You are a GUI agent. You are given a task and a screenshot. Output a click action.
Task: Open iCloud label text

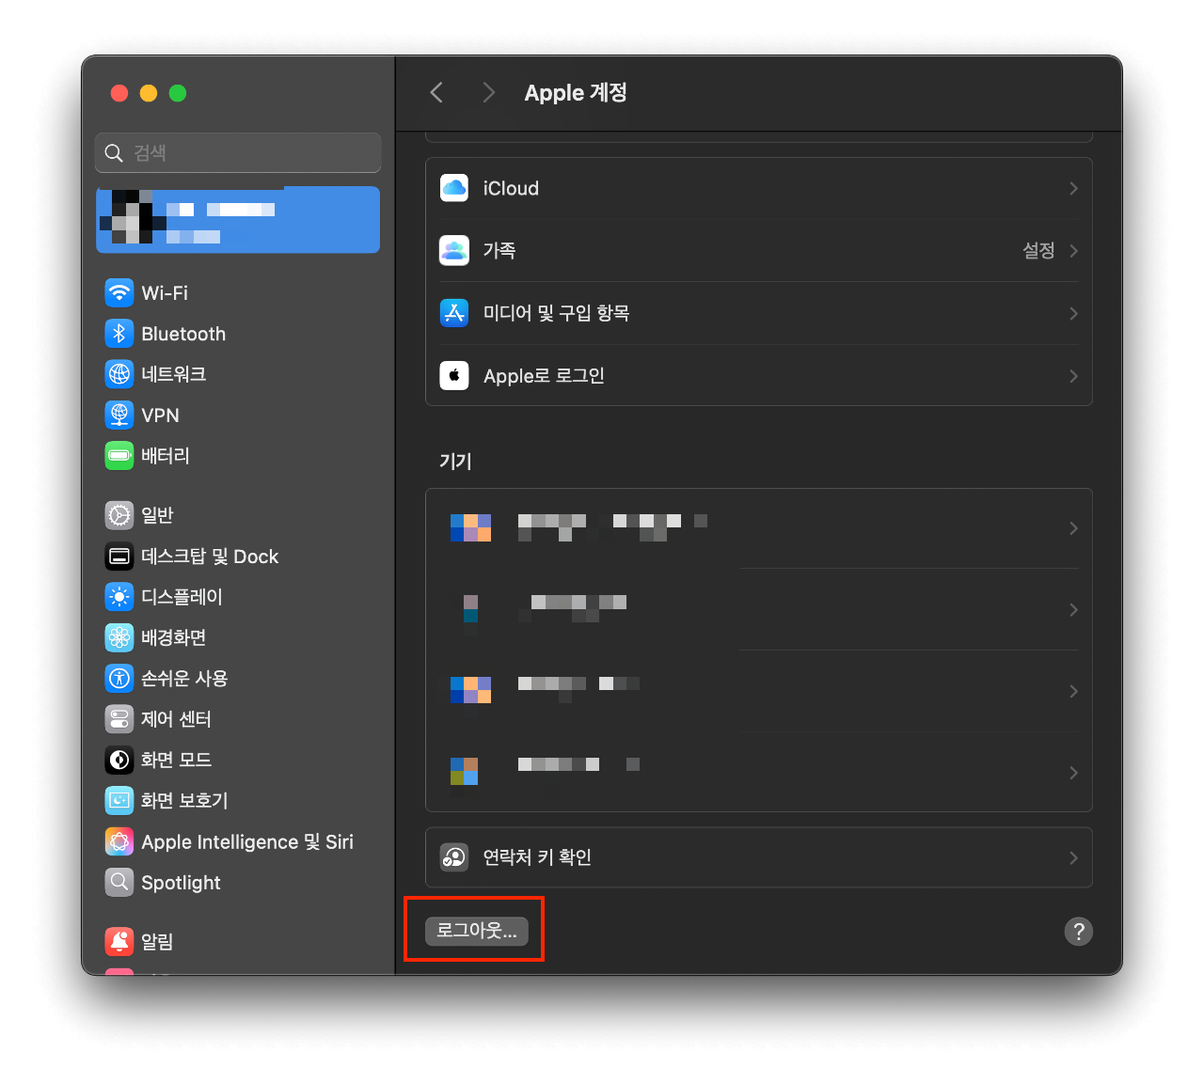click(x=511, y=188)
